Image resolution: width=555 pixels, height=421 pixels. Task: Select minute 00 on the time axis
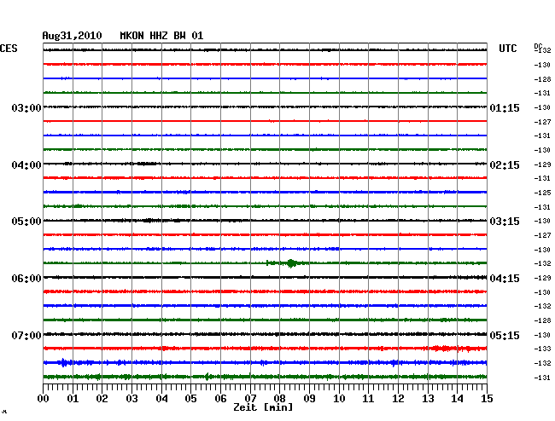tap(44, 398)
